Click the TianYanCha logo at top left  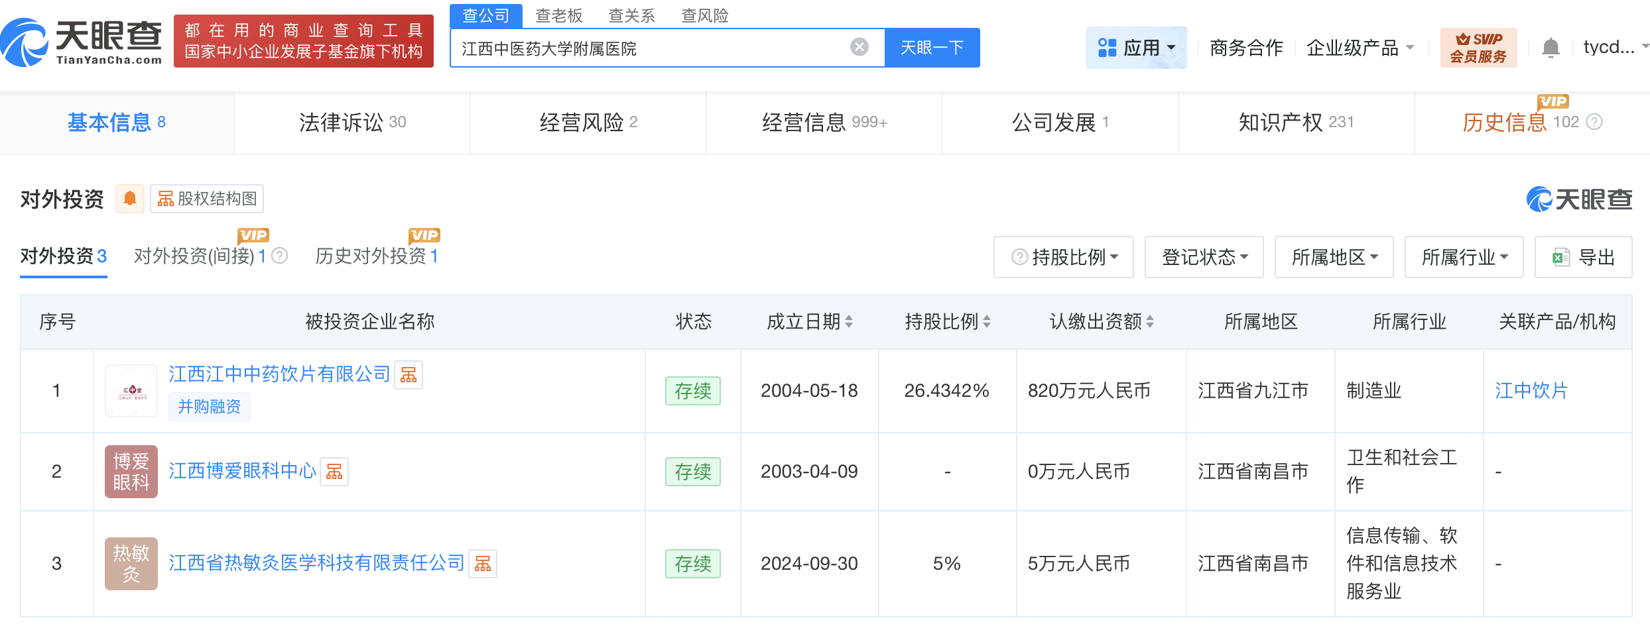click(x=81, y=42)
